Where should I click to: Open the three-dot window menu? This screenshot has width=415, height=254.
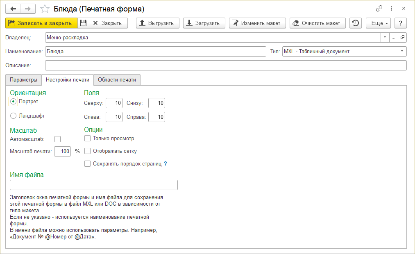tap(392, 9)
